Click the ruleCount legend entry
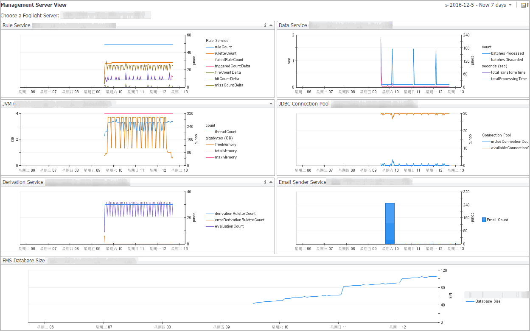The height and width of the screenshot is (331, 530). pos(223,47)
